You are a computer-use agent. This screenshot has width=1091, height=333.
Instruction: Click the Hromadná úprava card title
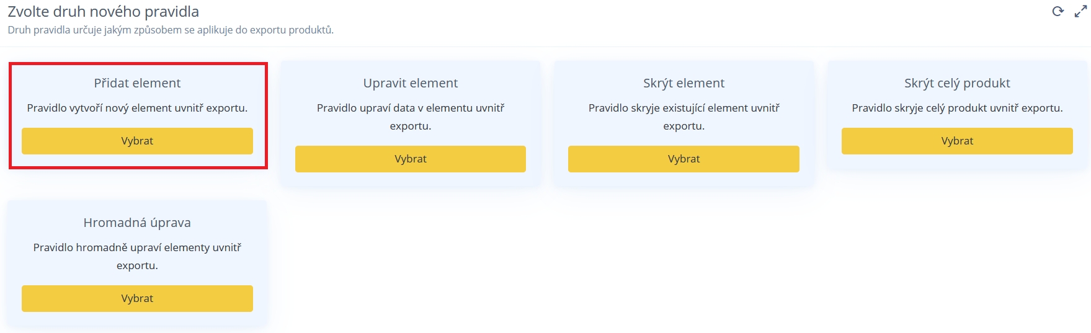click(x=137, y=223)
